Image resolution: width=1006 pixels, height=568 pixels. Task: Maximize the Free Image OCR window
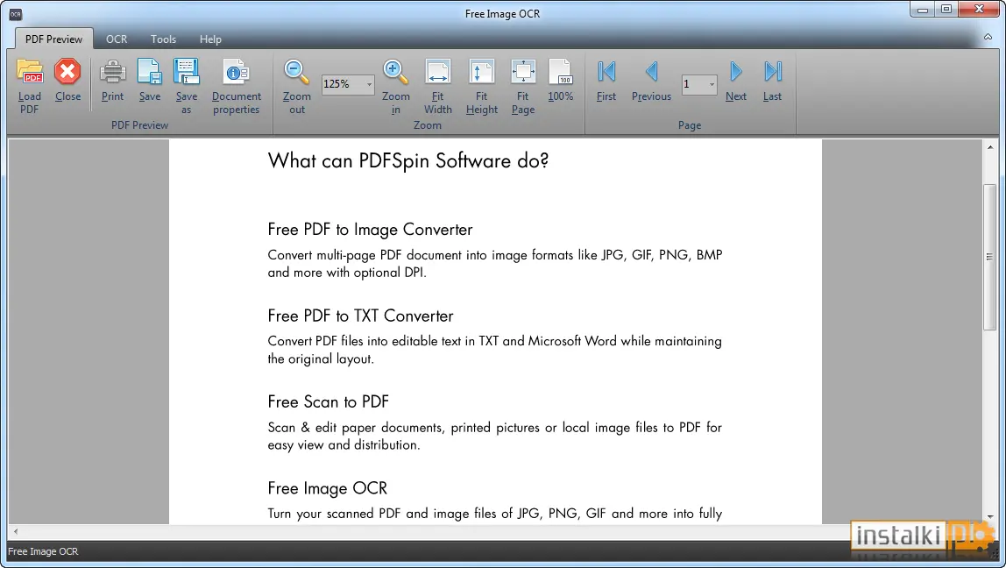pyautogui.click(x=946, y=10)
